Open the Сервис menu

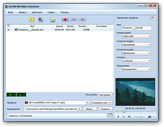[x=51, y=13]
